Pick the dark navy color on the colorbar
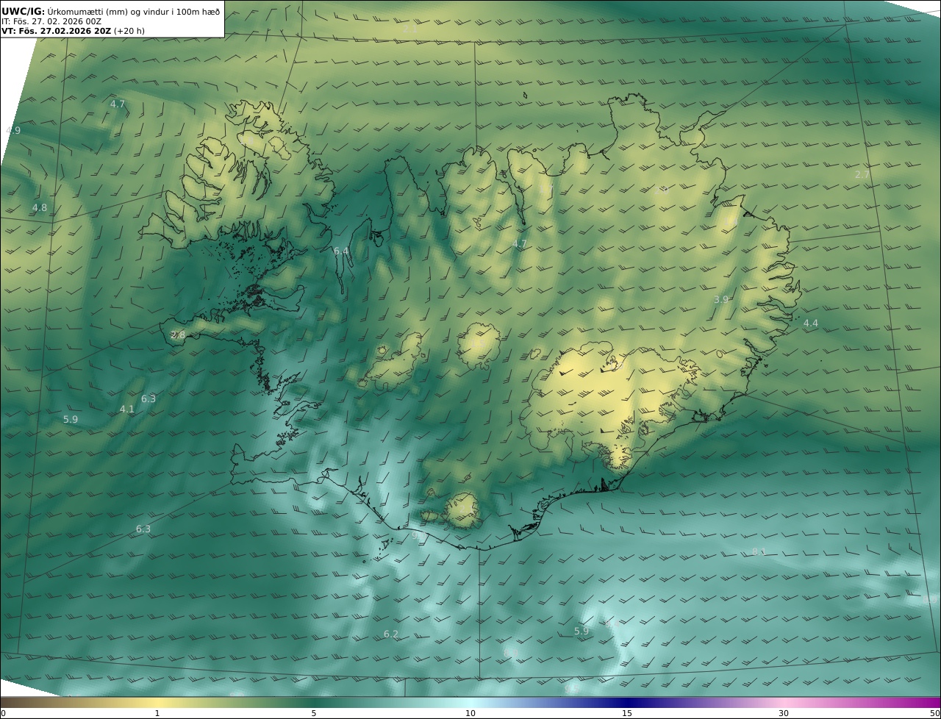This screenshot has height=719, width=941. pos(629,702)
